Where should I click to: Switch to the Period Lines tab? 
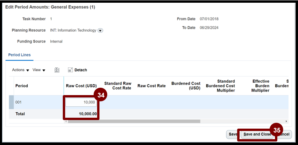(20, 55)
